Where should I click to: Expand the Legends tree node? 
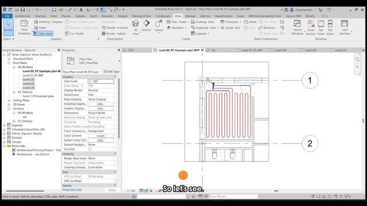(4, 125)
